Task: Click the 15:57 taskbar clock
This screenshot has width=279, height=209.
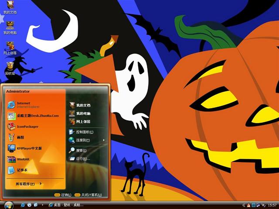Action: click(x=272, y=205)
